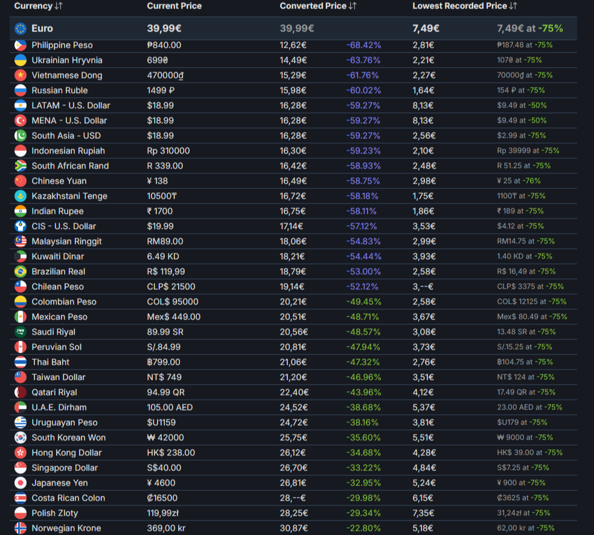Viewport: 594px width, 535px height.
Task: Click the Saudi Riyal flag icon
Action: click(21, 332)
